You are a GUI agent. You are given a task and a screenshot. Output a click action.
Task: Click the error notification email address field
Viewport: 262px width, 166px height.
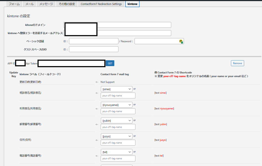[134, 33]
